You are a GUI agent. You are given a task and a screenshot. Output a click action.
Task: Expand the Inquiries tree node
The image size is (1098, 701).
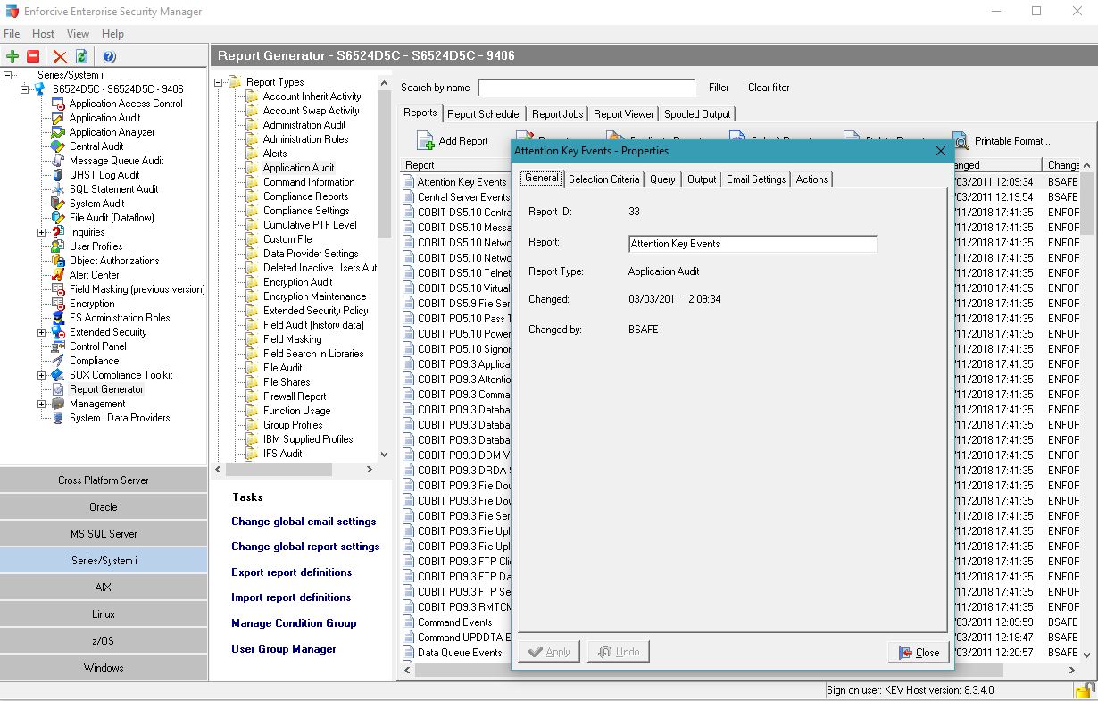pos(41,232)
